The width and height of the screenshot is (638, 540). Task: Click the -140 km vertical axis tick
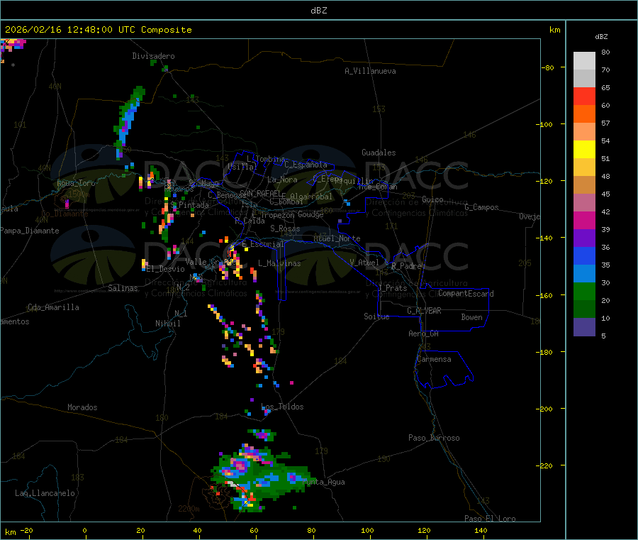546,238
